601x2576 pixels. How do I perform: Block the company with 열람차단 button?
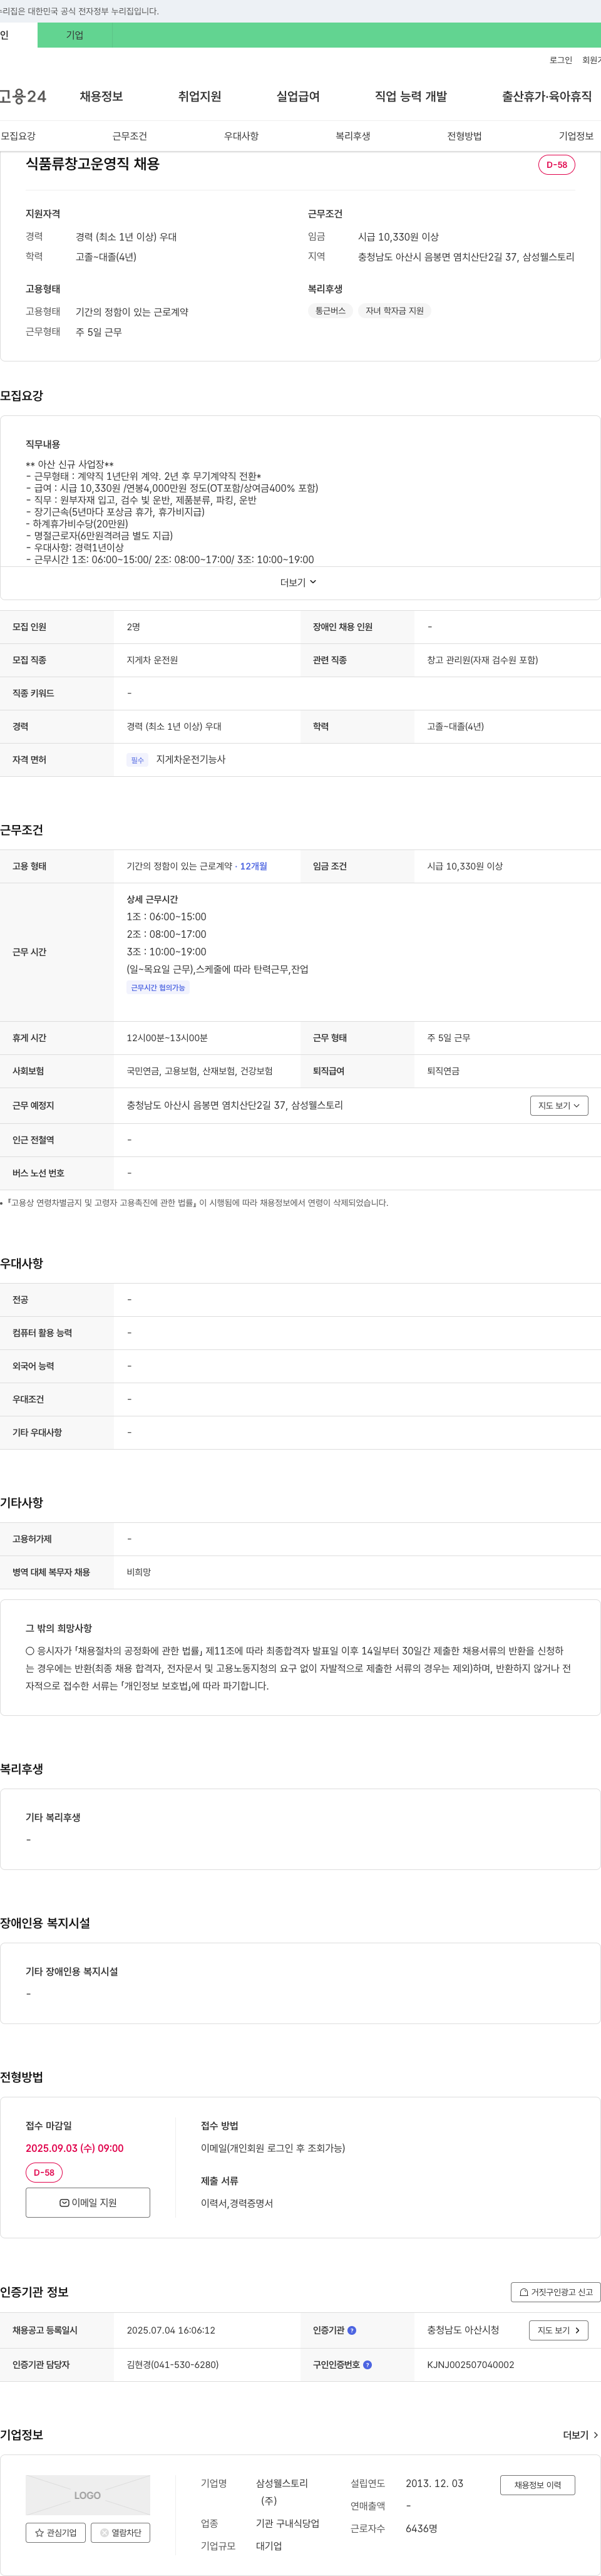121,2533
